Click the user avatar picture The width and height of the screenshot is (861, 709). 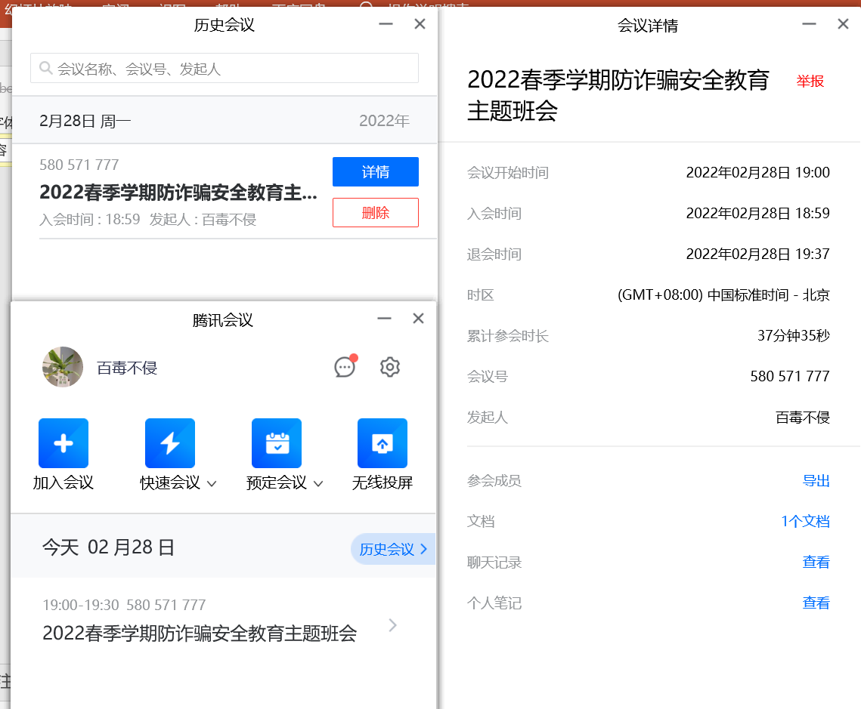[x=63, y=367]
